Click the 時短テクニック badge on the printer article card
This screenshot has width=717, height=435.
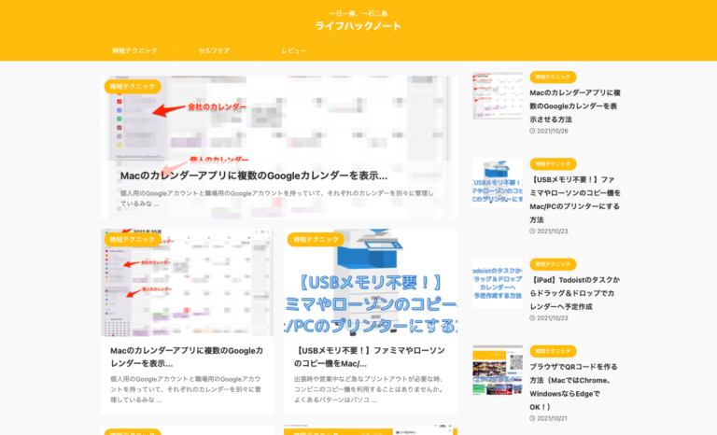click(x=316, y=240)
